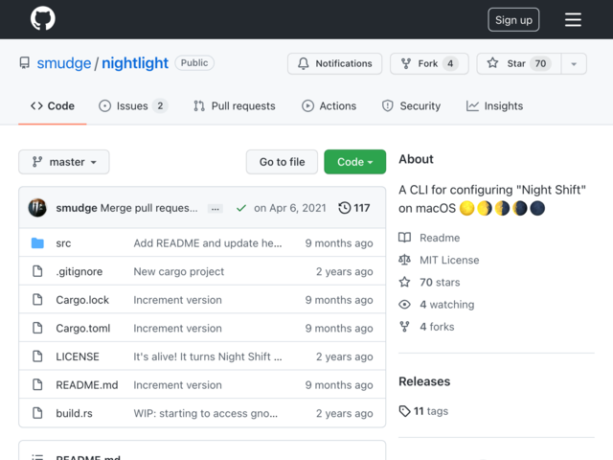
Task: Open the Cargo.toml file
Action: pos(83,328)
